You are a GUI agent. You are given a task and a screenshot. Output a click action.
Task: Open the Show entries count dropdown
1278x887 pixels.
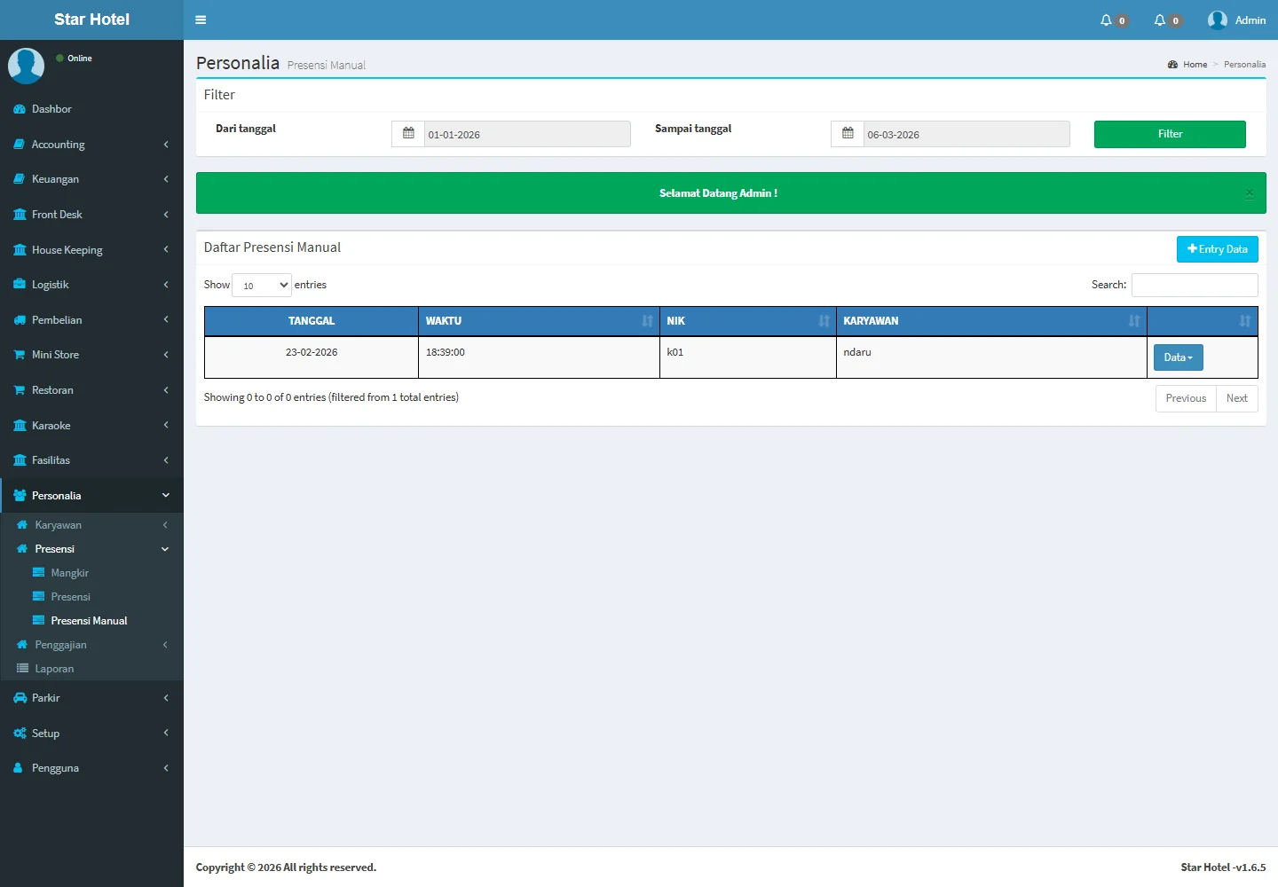click(262, 285)
